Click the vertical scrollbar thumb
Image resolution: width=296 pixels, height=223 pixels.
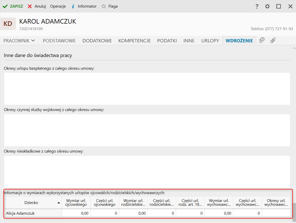294,212
